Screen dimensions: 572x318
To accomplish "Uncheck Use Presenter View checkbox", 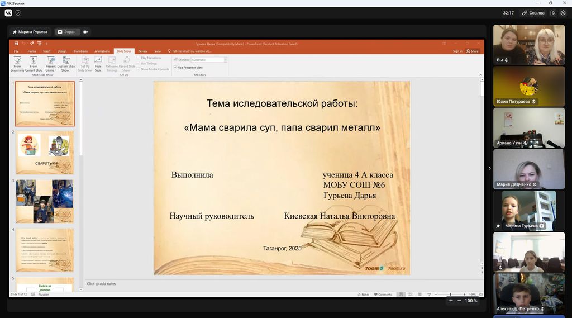I will [174, 67].
